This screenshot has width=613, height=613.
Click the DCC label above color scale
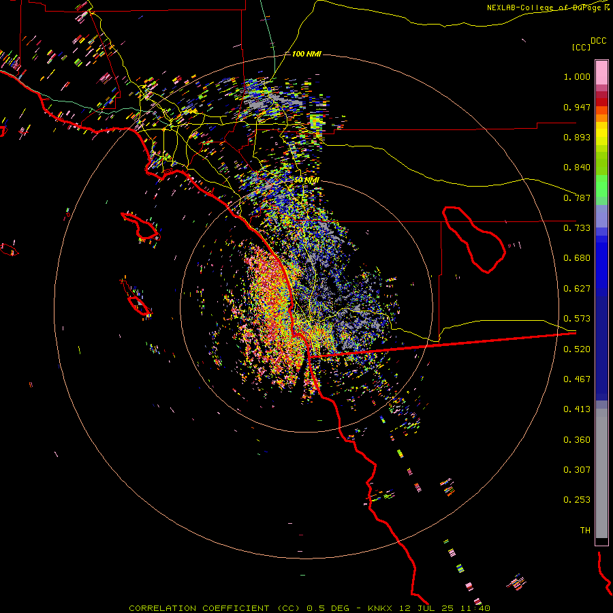pos(598,41)
